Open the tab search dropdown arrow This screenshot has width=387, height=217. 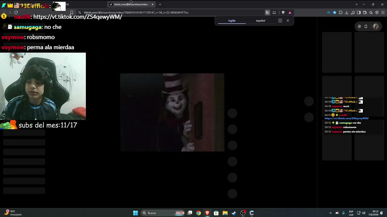(356, 5)
